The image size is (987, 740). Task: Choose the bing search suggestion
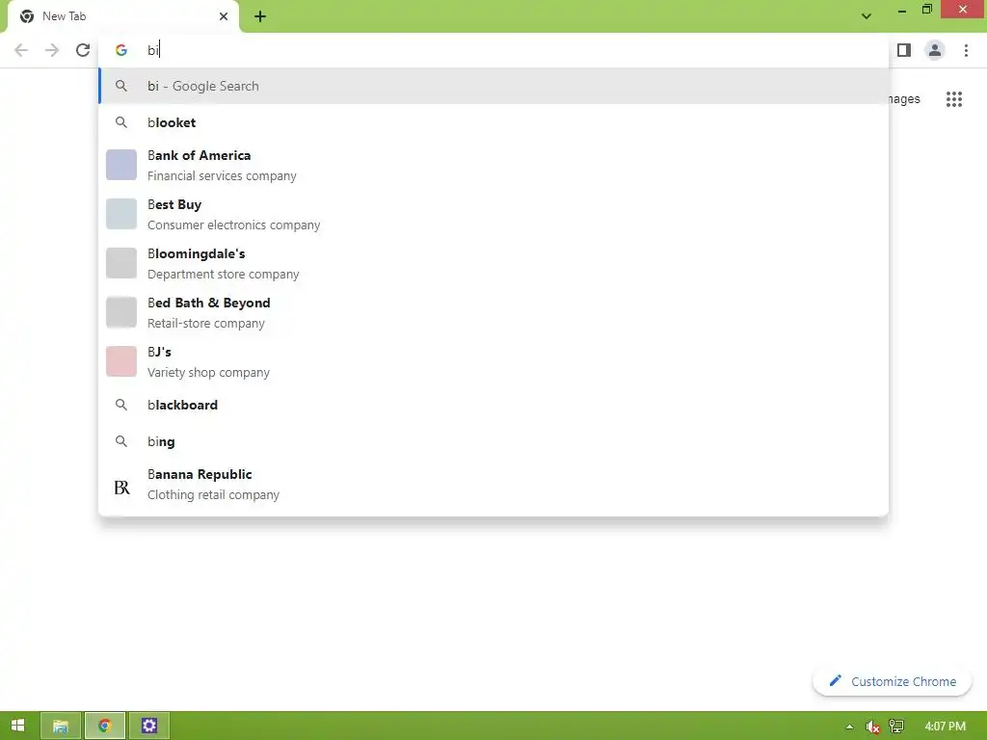point(493,441)
